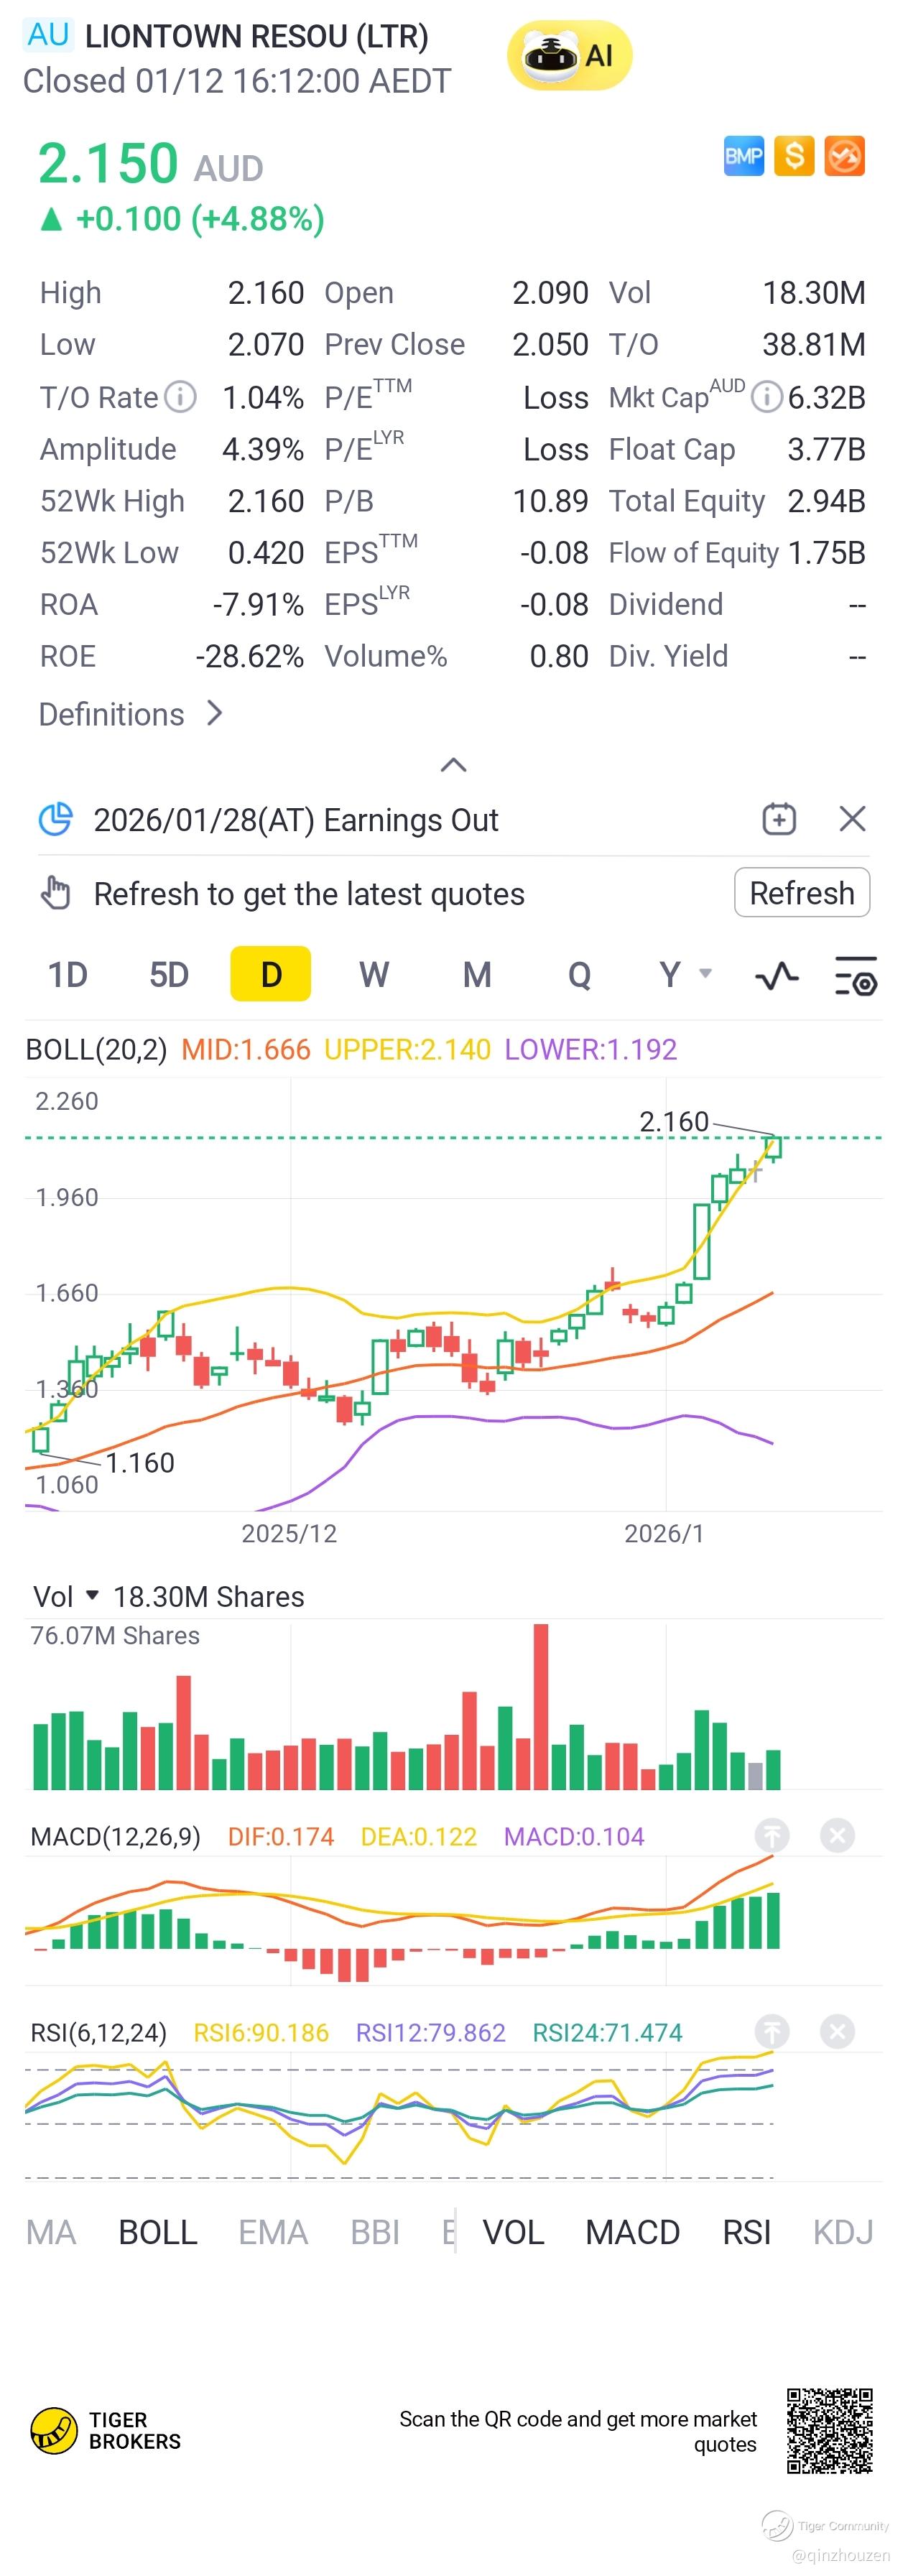The image size is (908, 2576).
Task: Add earnings date to calendar
Action: click(779, 819)
